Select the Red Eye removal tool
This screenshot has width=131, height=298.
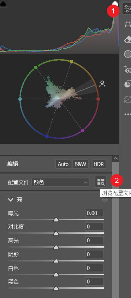click(127, 70)
